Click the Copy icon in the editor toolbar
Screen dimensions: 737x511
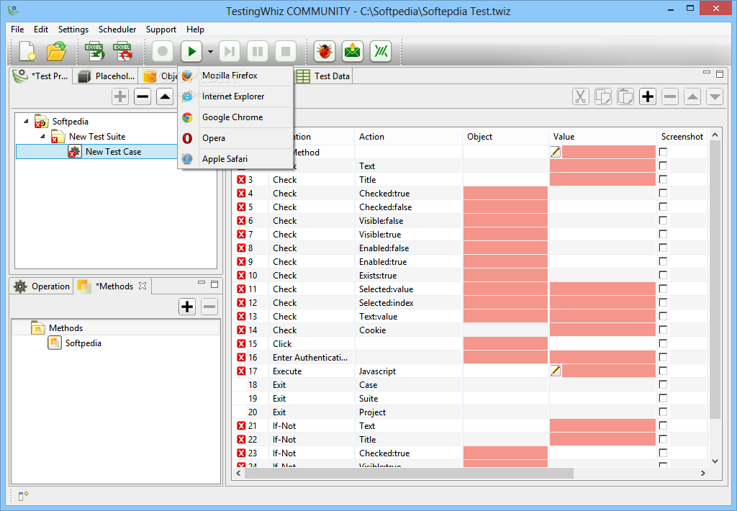(x=603, y=97)
